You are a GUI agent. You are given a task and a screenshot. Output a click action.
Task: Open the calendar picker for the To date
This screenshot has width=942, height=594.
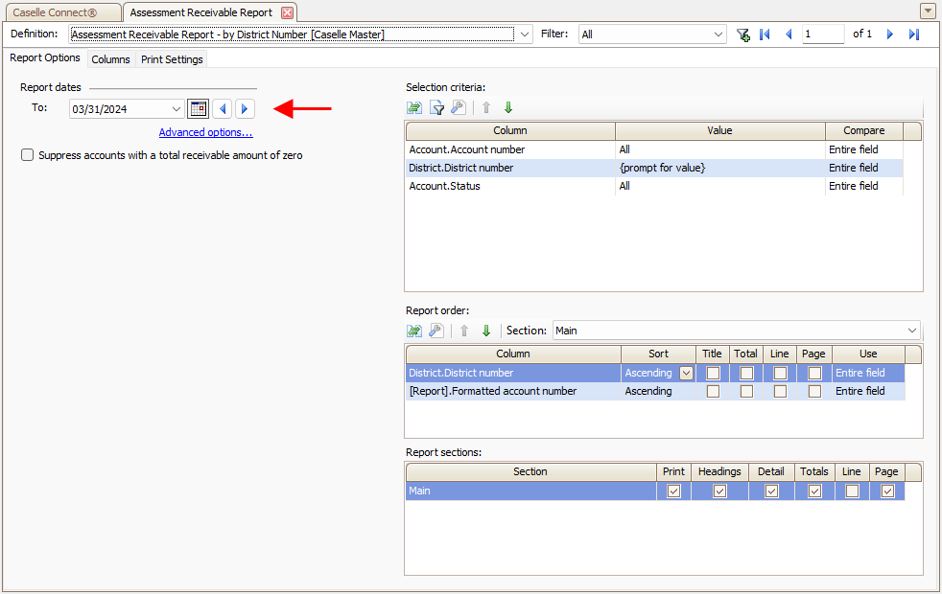pos(198,108)
